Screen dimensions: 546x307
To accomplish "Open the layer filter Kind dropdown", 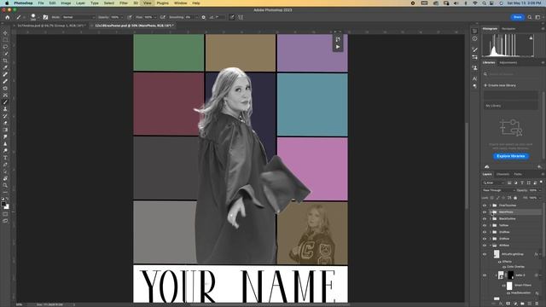I will click(493, 182).
